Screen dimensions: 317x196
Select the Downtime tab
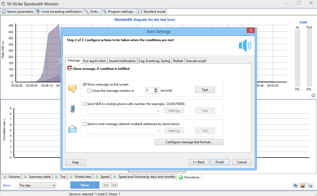tap(189, 177)
